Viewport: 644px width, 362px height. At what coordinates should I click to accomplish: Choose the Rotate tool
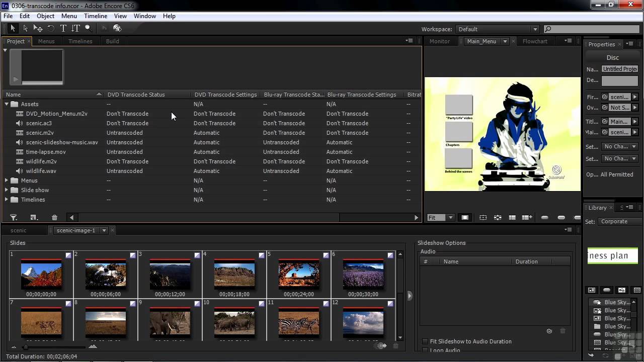(51, 29)
